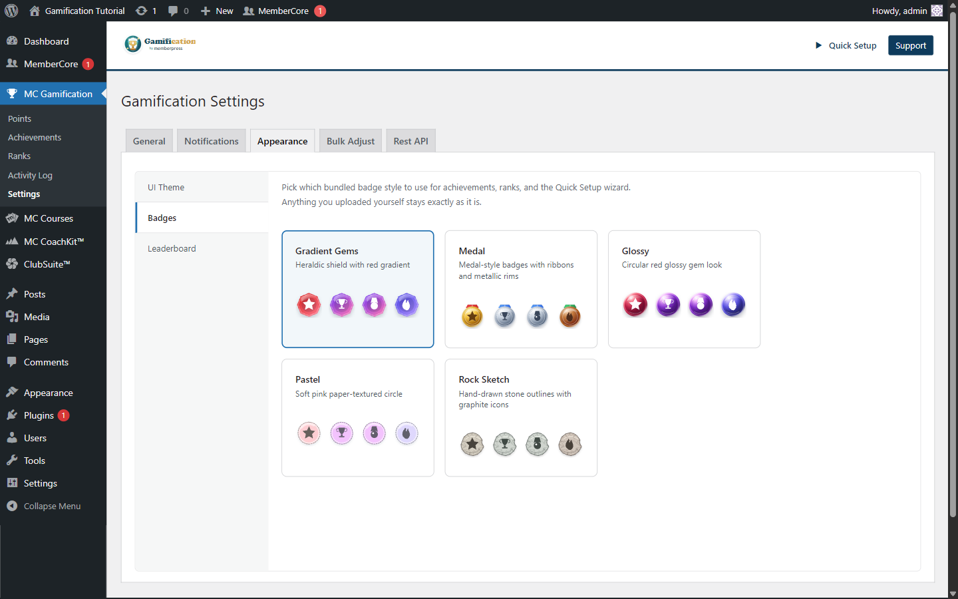Click the MC Gamification trophy icon
The image size is (958, 599).
coord(12,94)
